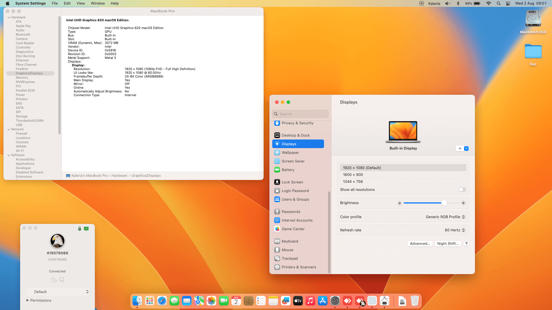The image size is (552, 310).
Task: Open chat in the connected session window
Action: tap(61, 280)
